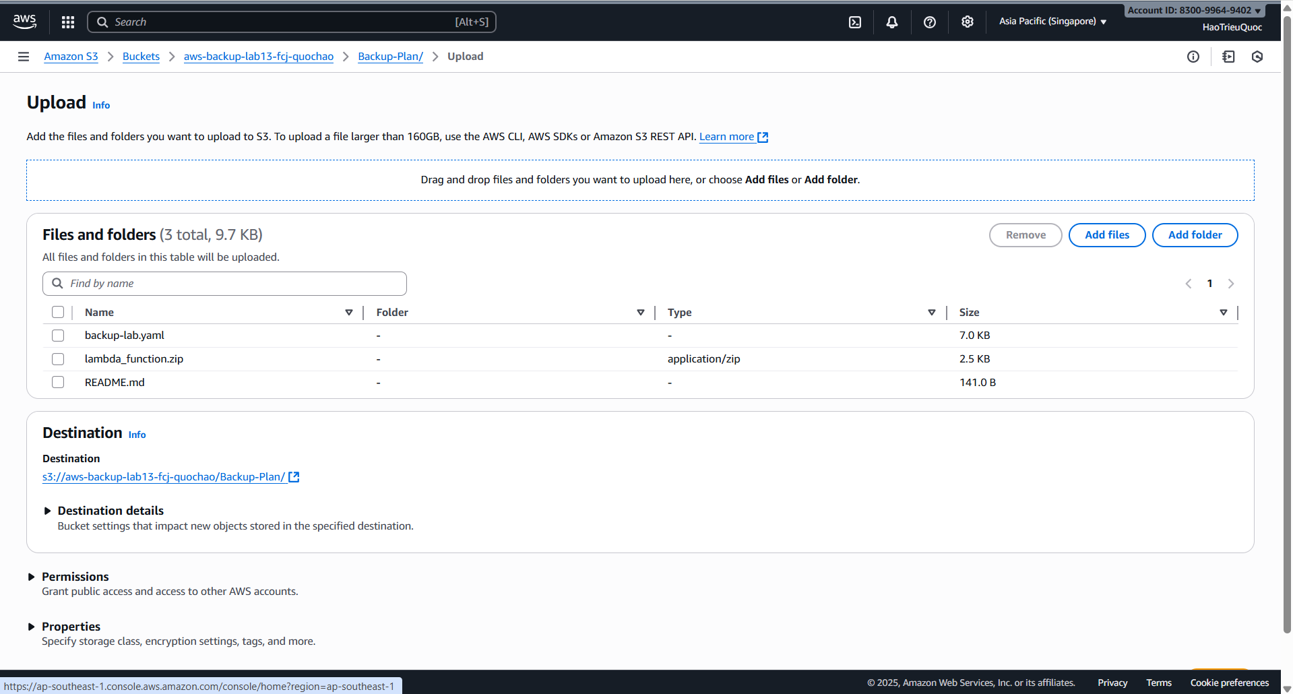Open the Asia Pacific (Singapore) region dropdown
Viewport: 1293px width, 694px height.
[1052, 22]
